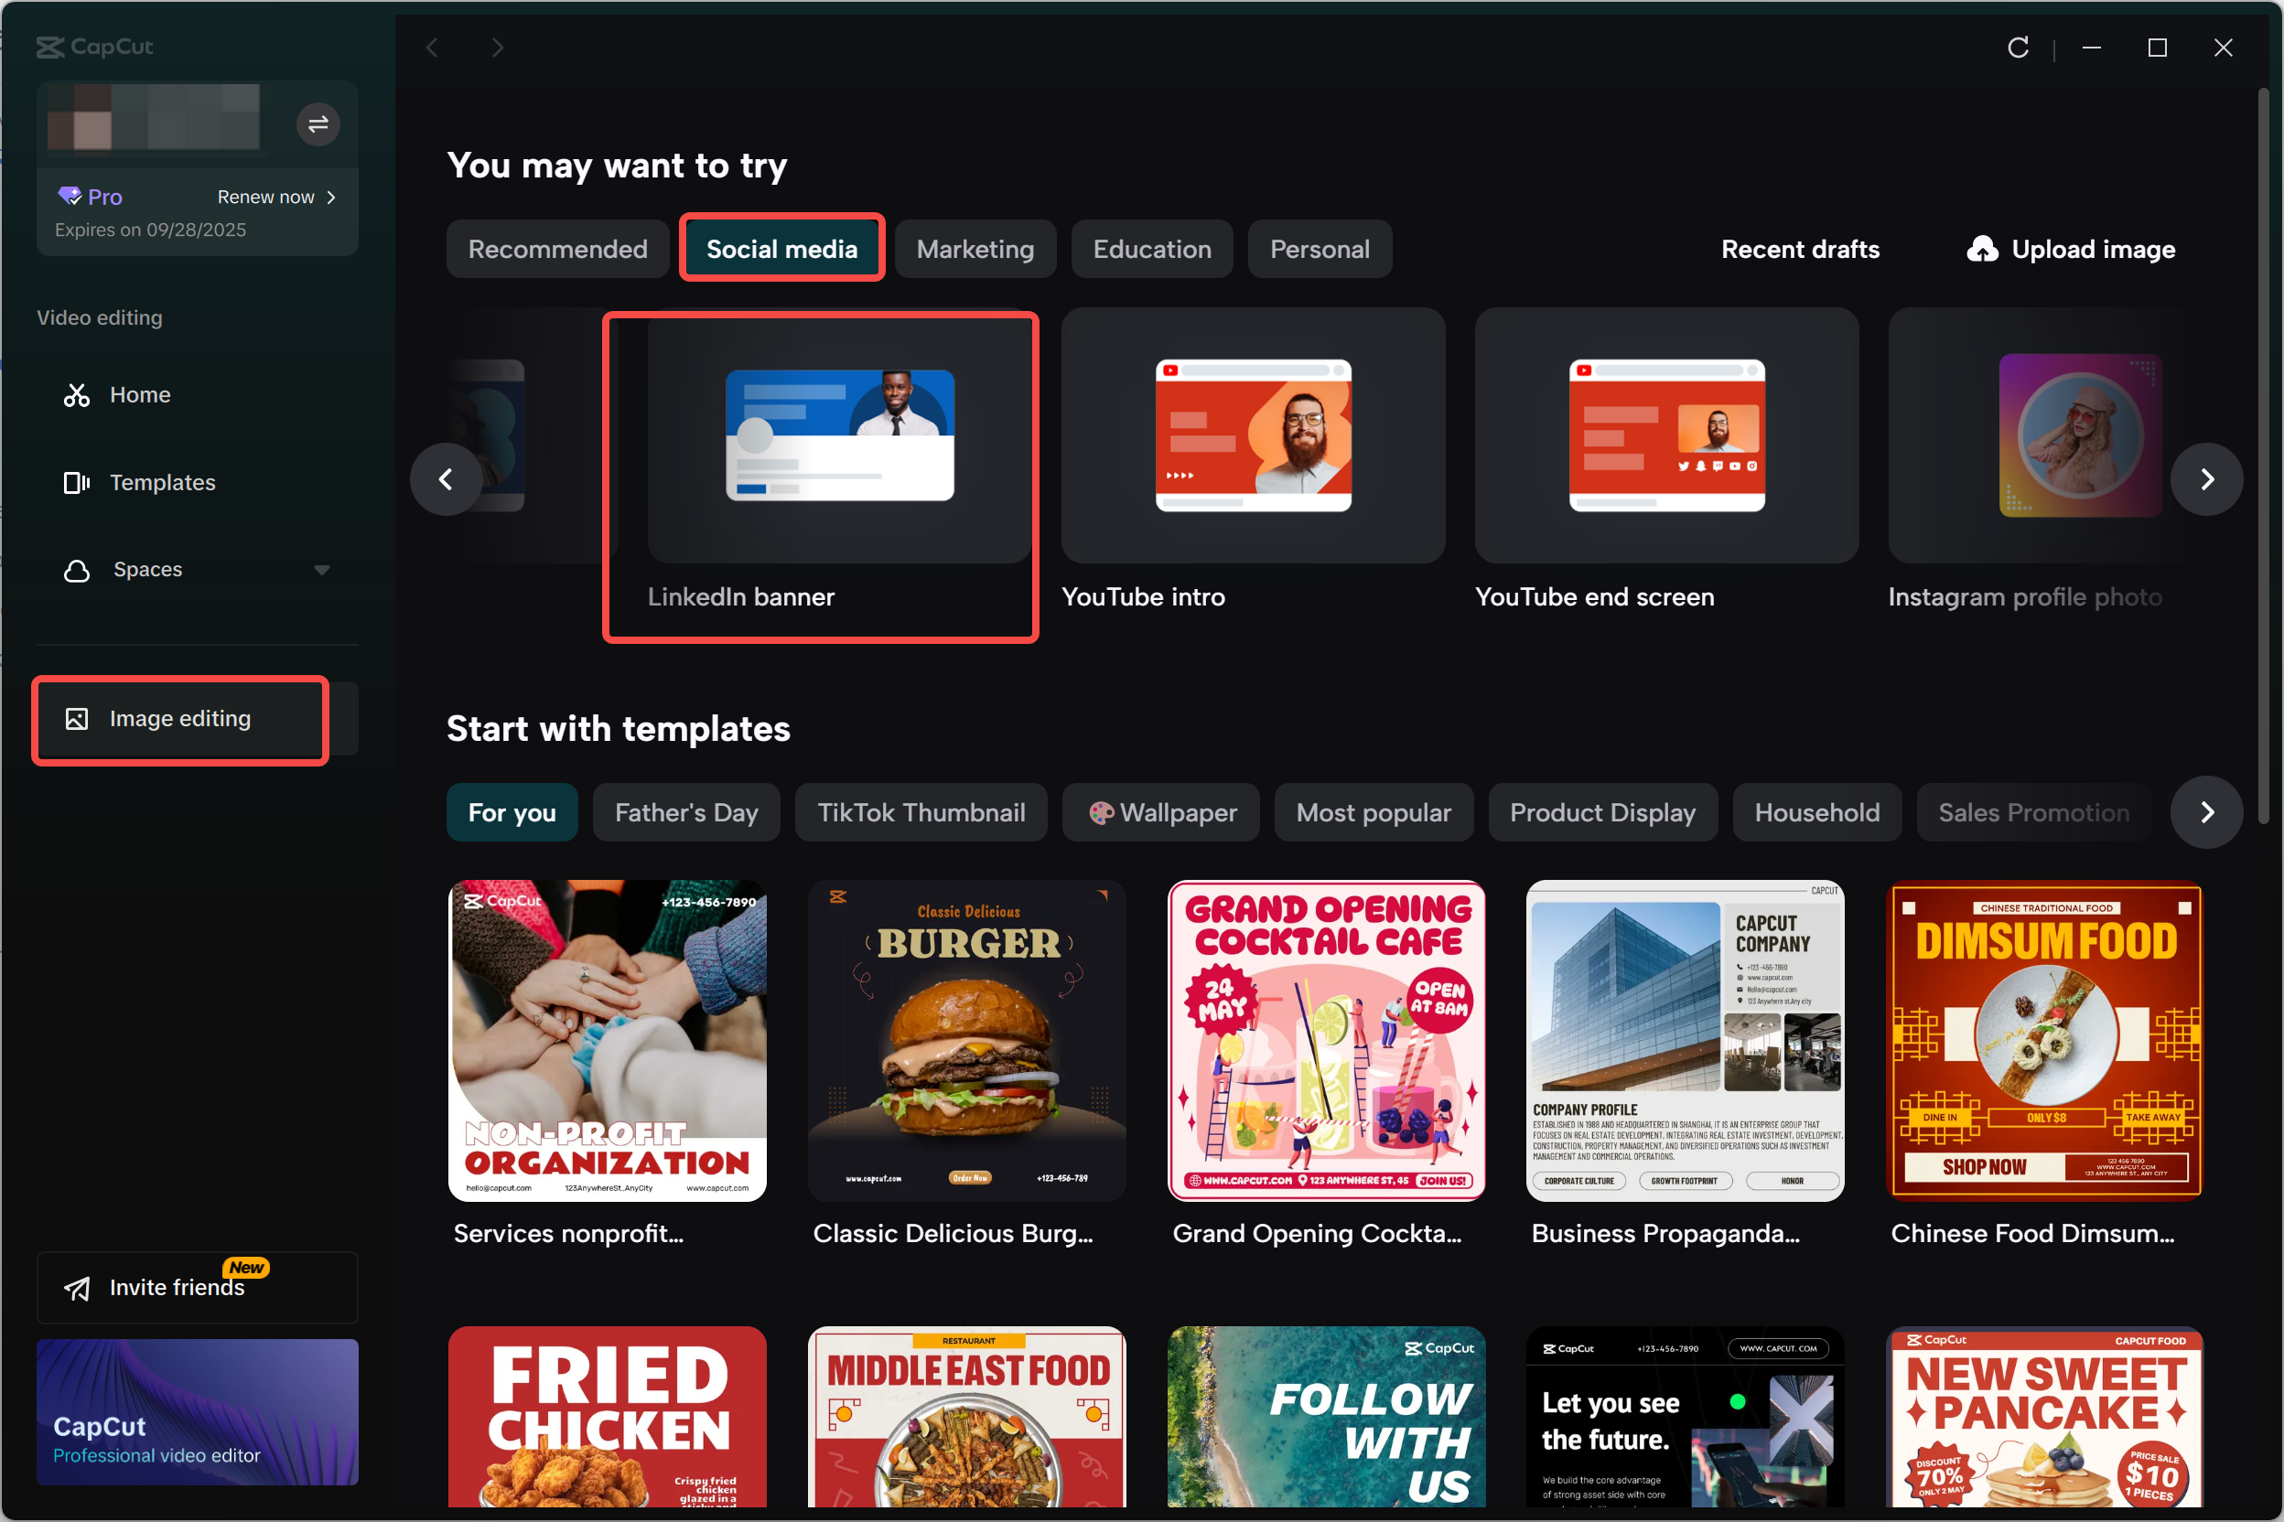Screen dimensions: 2284x1522
Task: Click the Invite friends paper plane icon
Action: (76, 1288)
